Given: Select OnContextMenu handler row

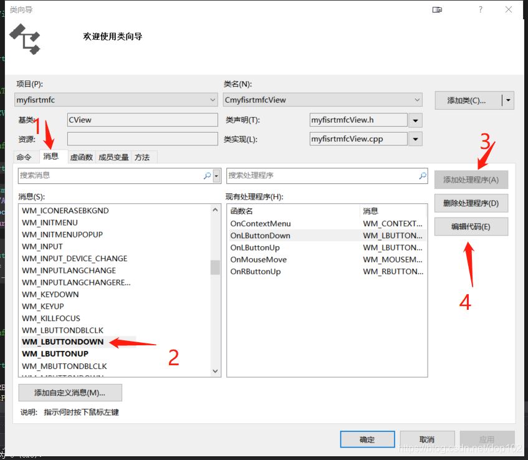Looking at the screenshot, I should point(327,224).
